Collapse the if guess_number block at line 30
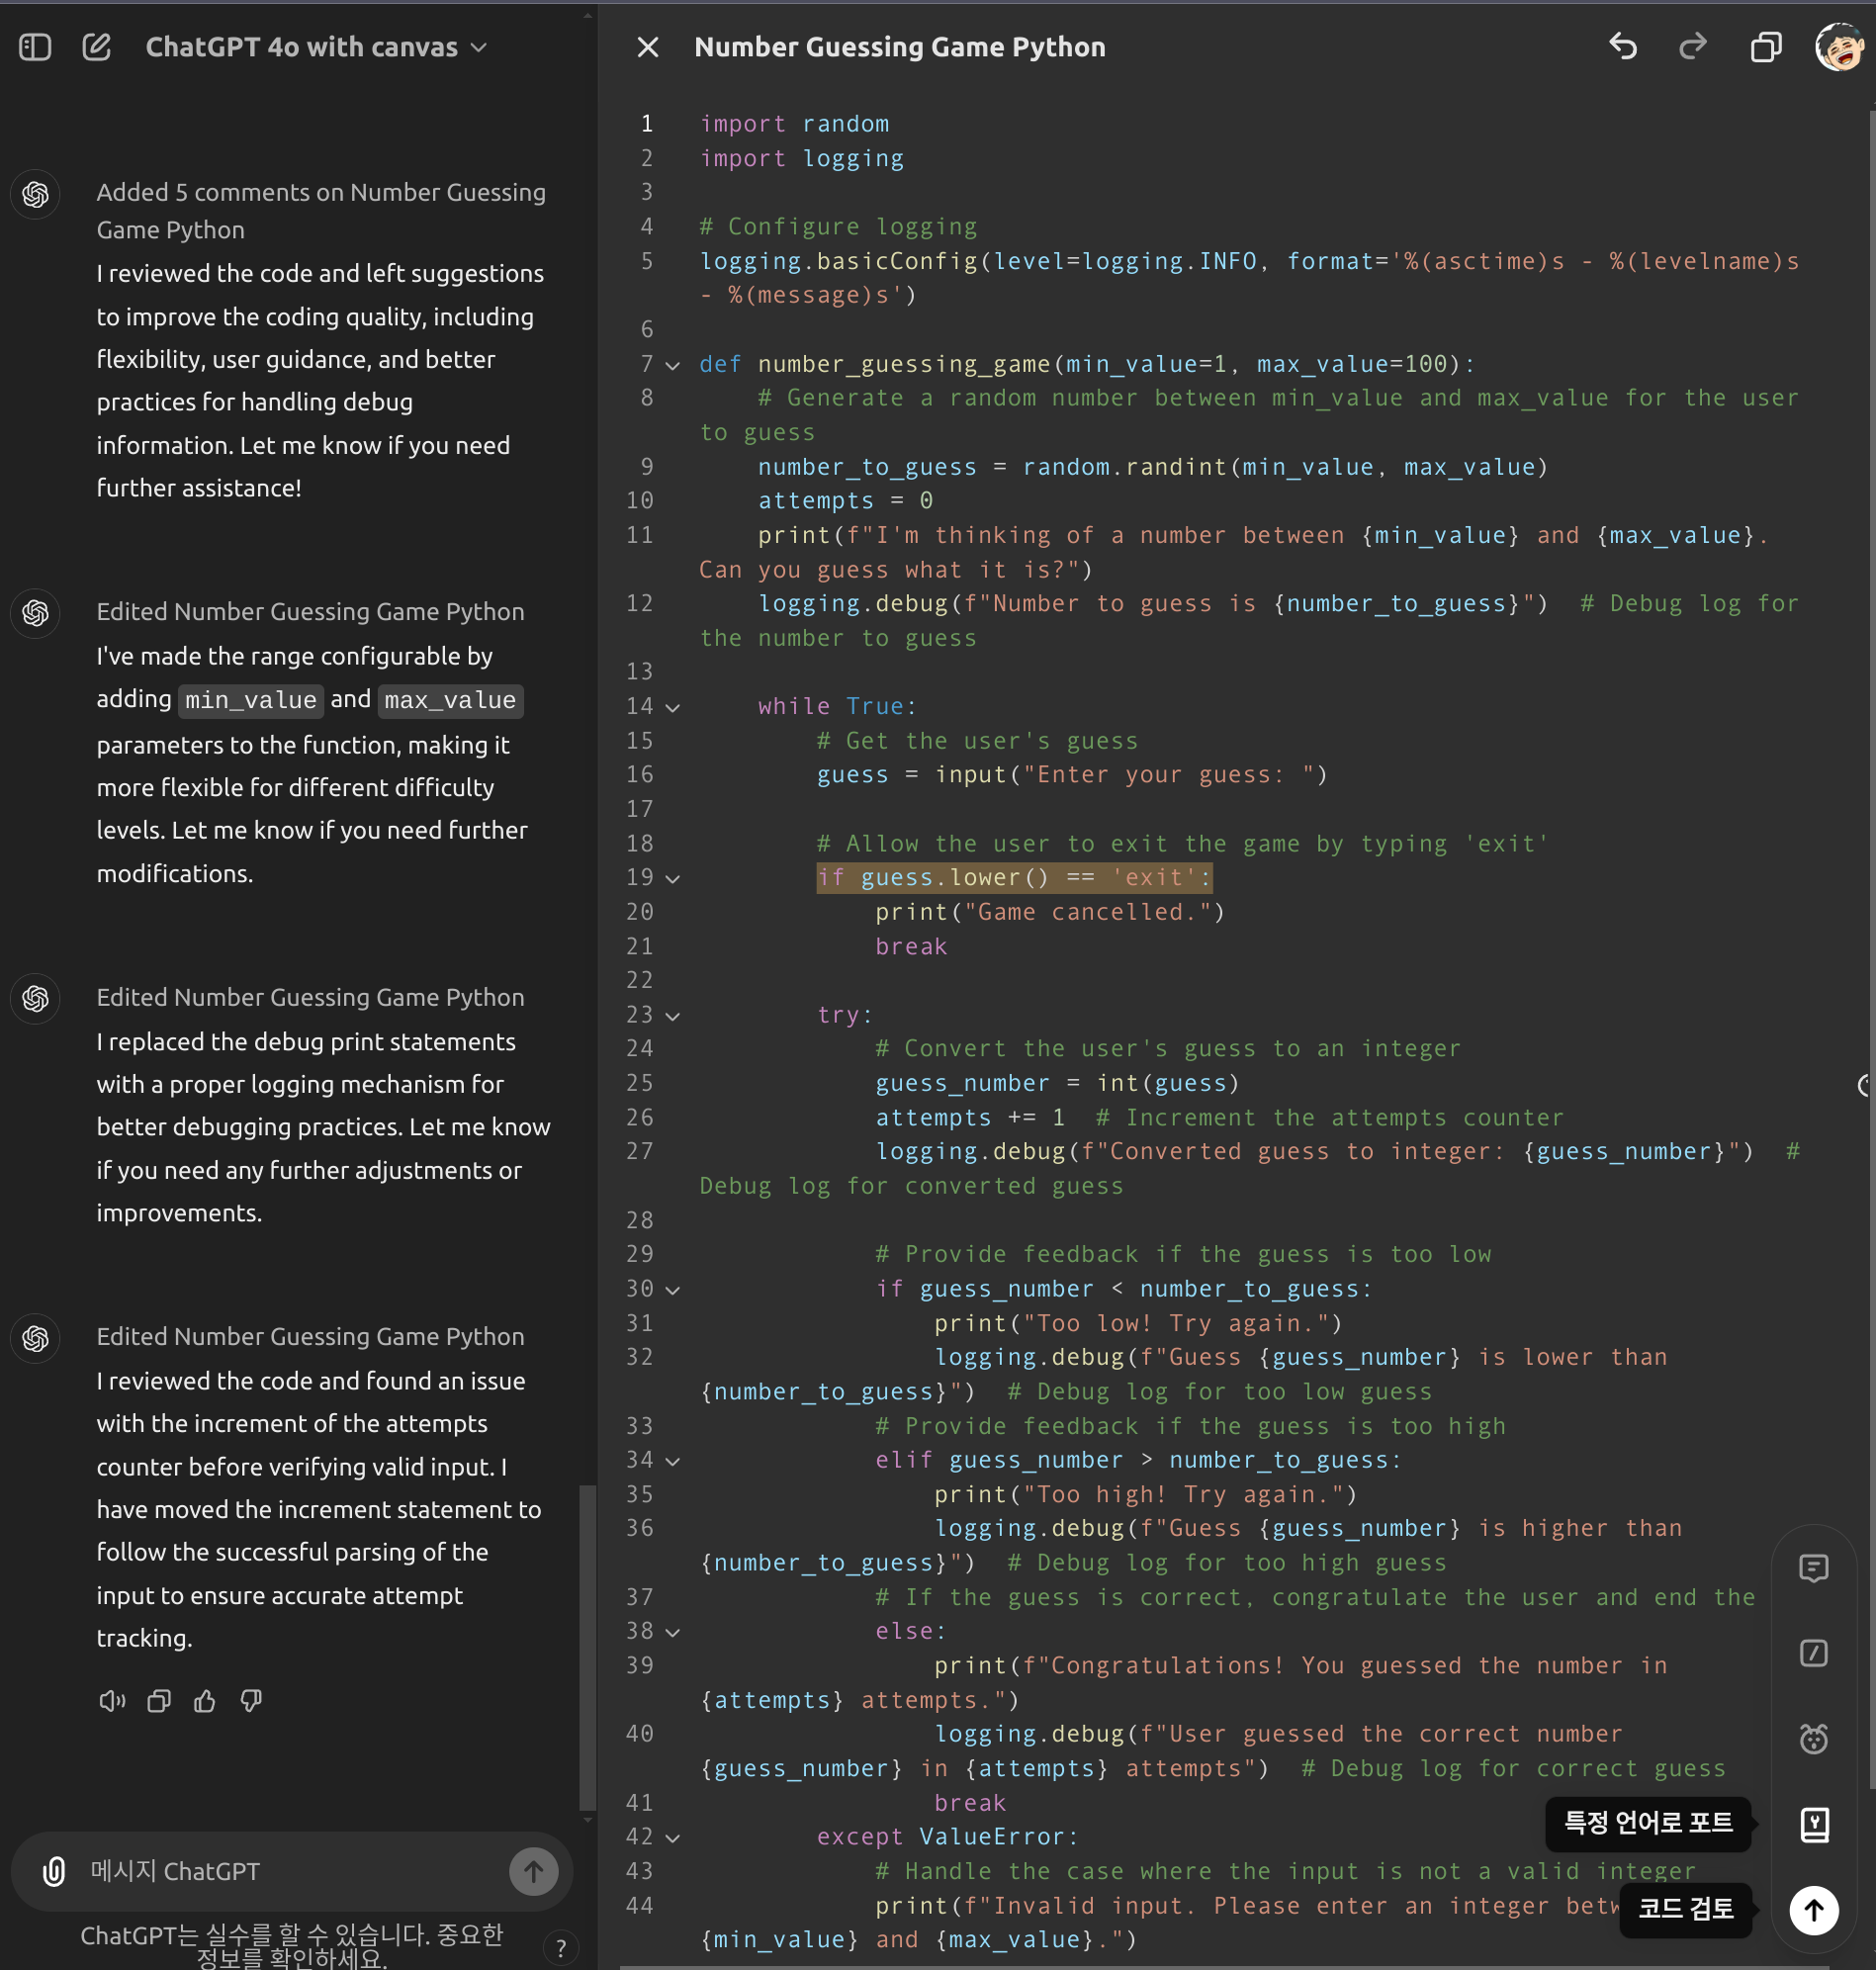This screenshot has height=1970, width=1876. pyautogui.click(x=673, y=1289)
